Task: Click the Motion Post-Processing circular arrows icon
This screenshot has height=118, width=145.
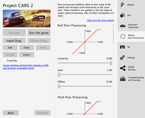Action: point(123,37)
